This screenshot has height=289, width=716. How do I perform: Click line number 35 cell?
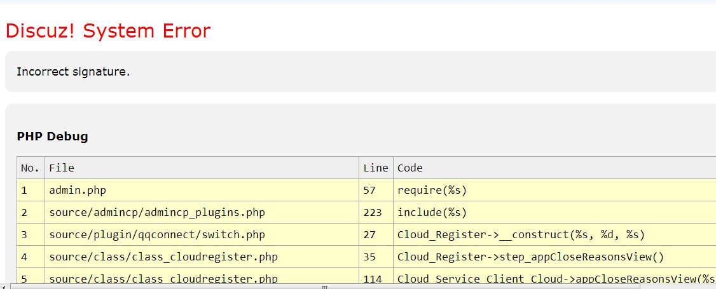369,257
